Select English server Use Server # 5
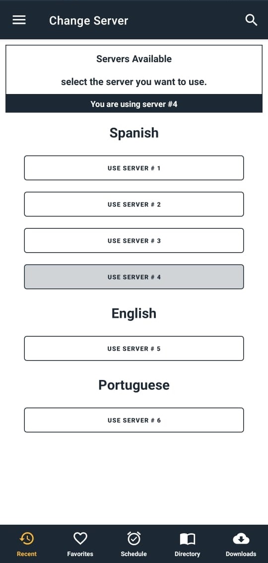 (134, 348)
